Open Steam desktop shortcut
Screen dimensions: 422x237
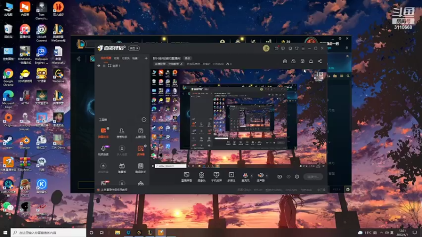coord(8,142)
